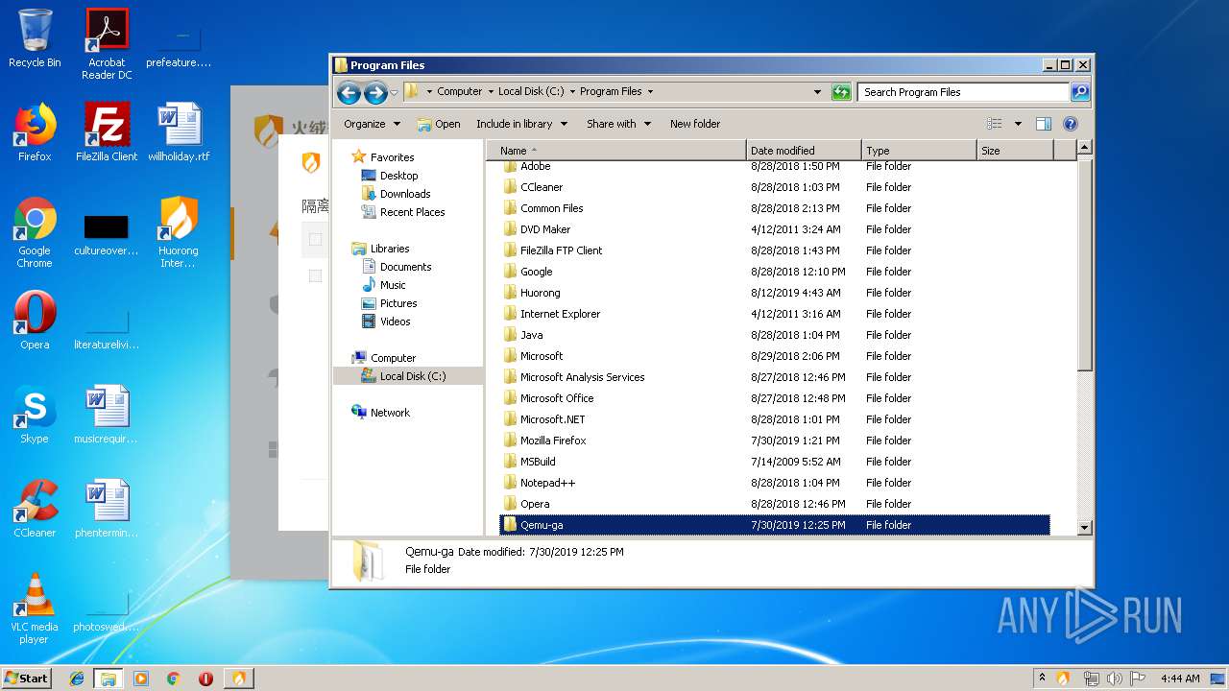
Task: Select Network in navigation pane
Action: click(390, 413)
